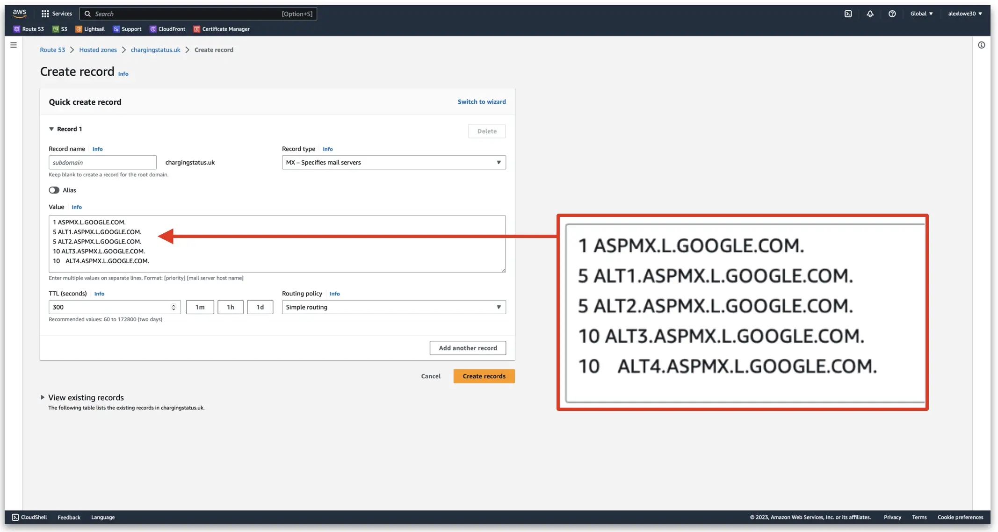
Task: Click the AWS search box
Action: tap(198, 14)
